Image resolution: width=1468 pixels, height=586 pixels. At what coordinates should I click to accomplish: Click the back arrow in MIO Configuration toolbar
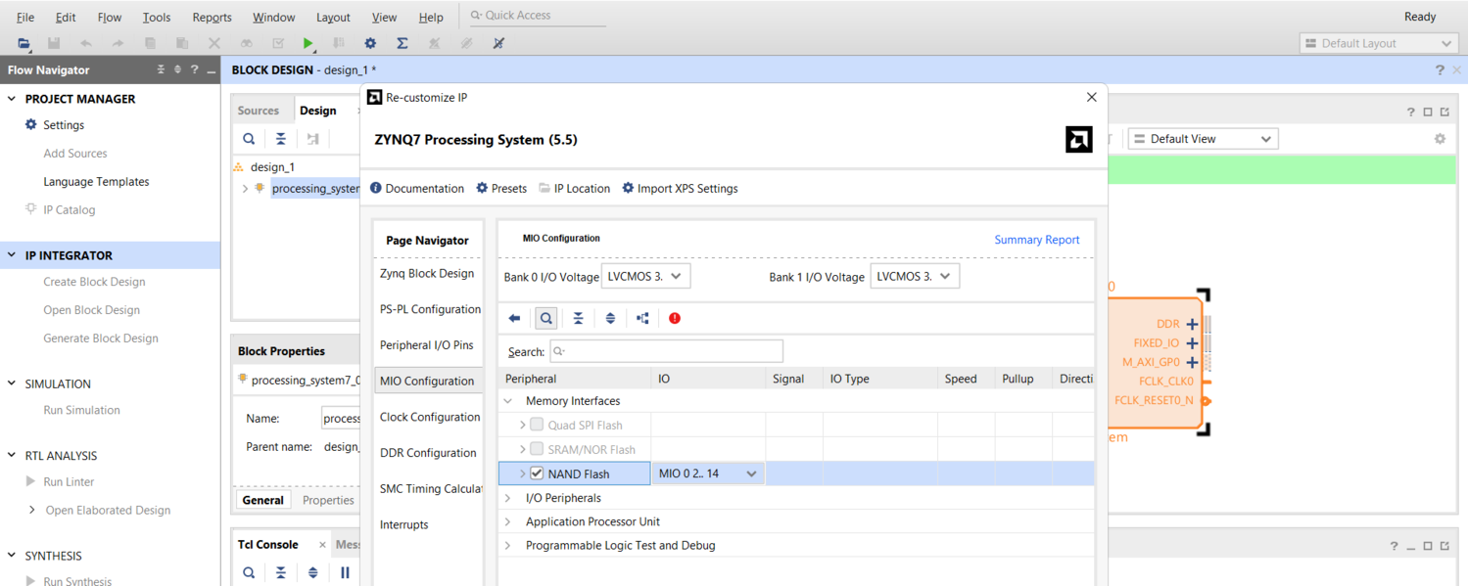514,318
